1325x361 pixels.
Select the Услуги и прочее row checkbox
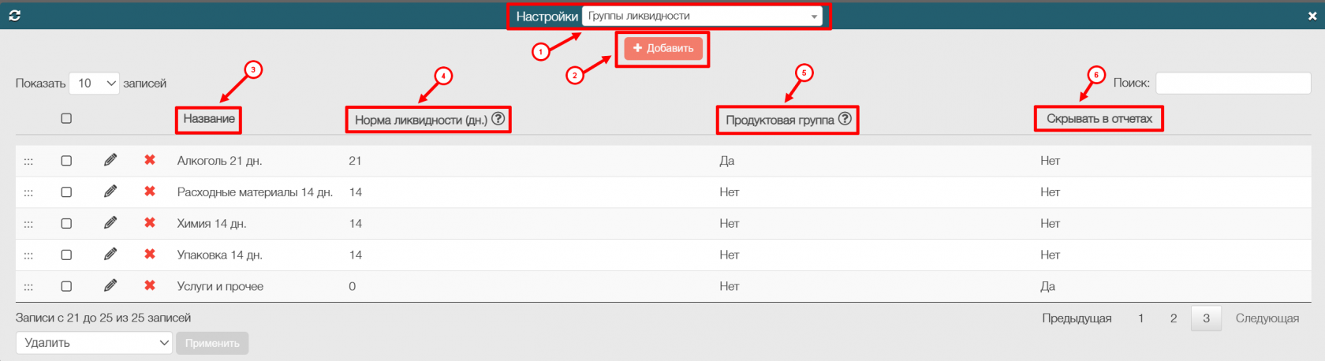pyautogui.click(x=66, y=287)
